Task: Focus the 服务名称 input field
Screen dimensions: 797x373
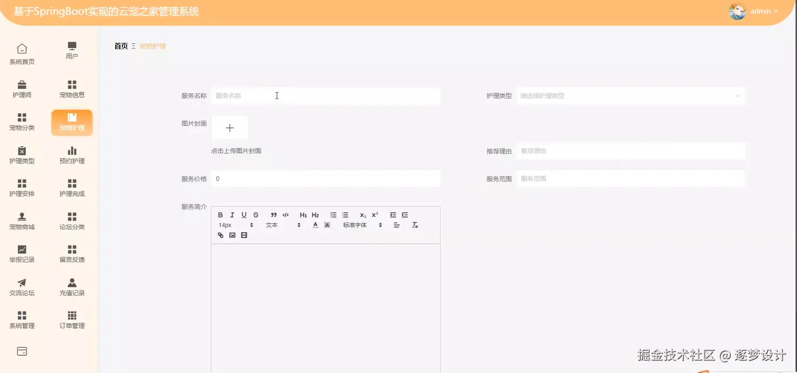Action: pos(325,96)
